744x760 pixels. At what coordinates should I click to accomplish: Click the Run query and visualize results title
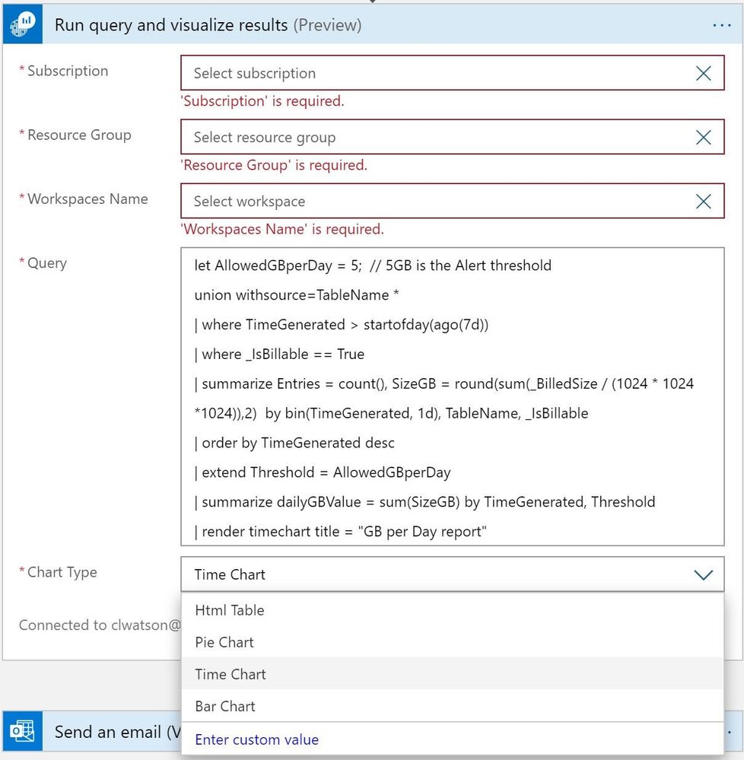click(x=171, y=24)
